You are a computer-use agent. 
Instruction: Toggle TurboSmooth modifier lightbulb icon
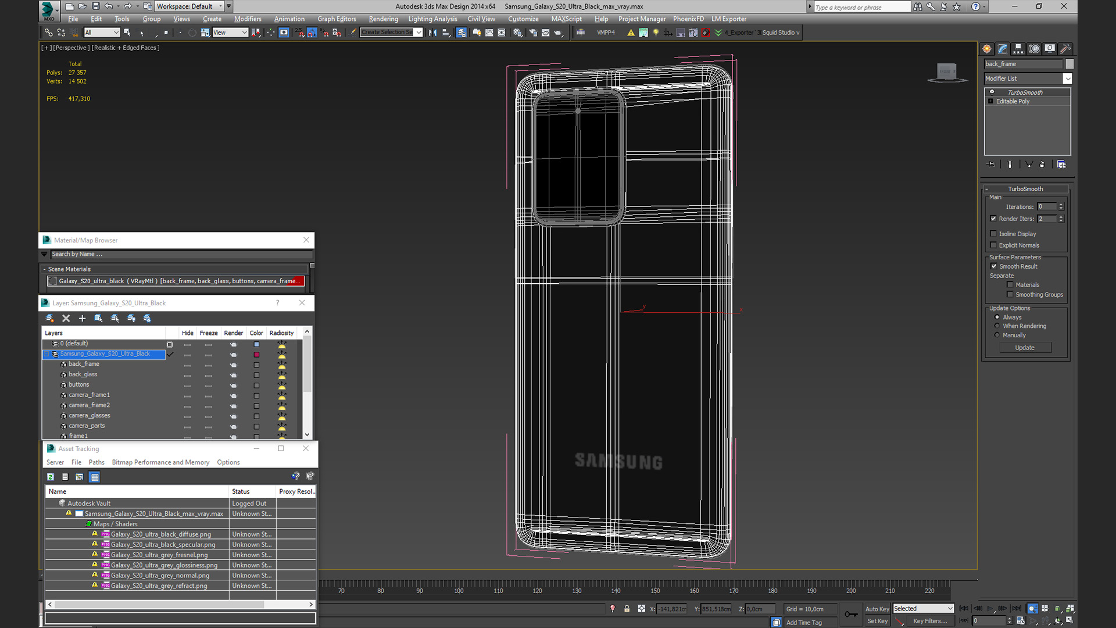(x=992, y=92)
